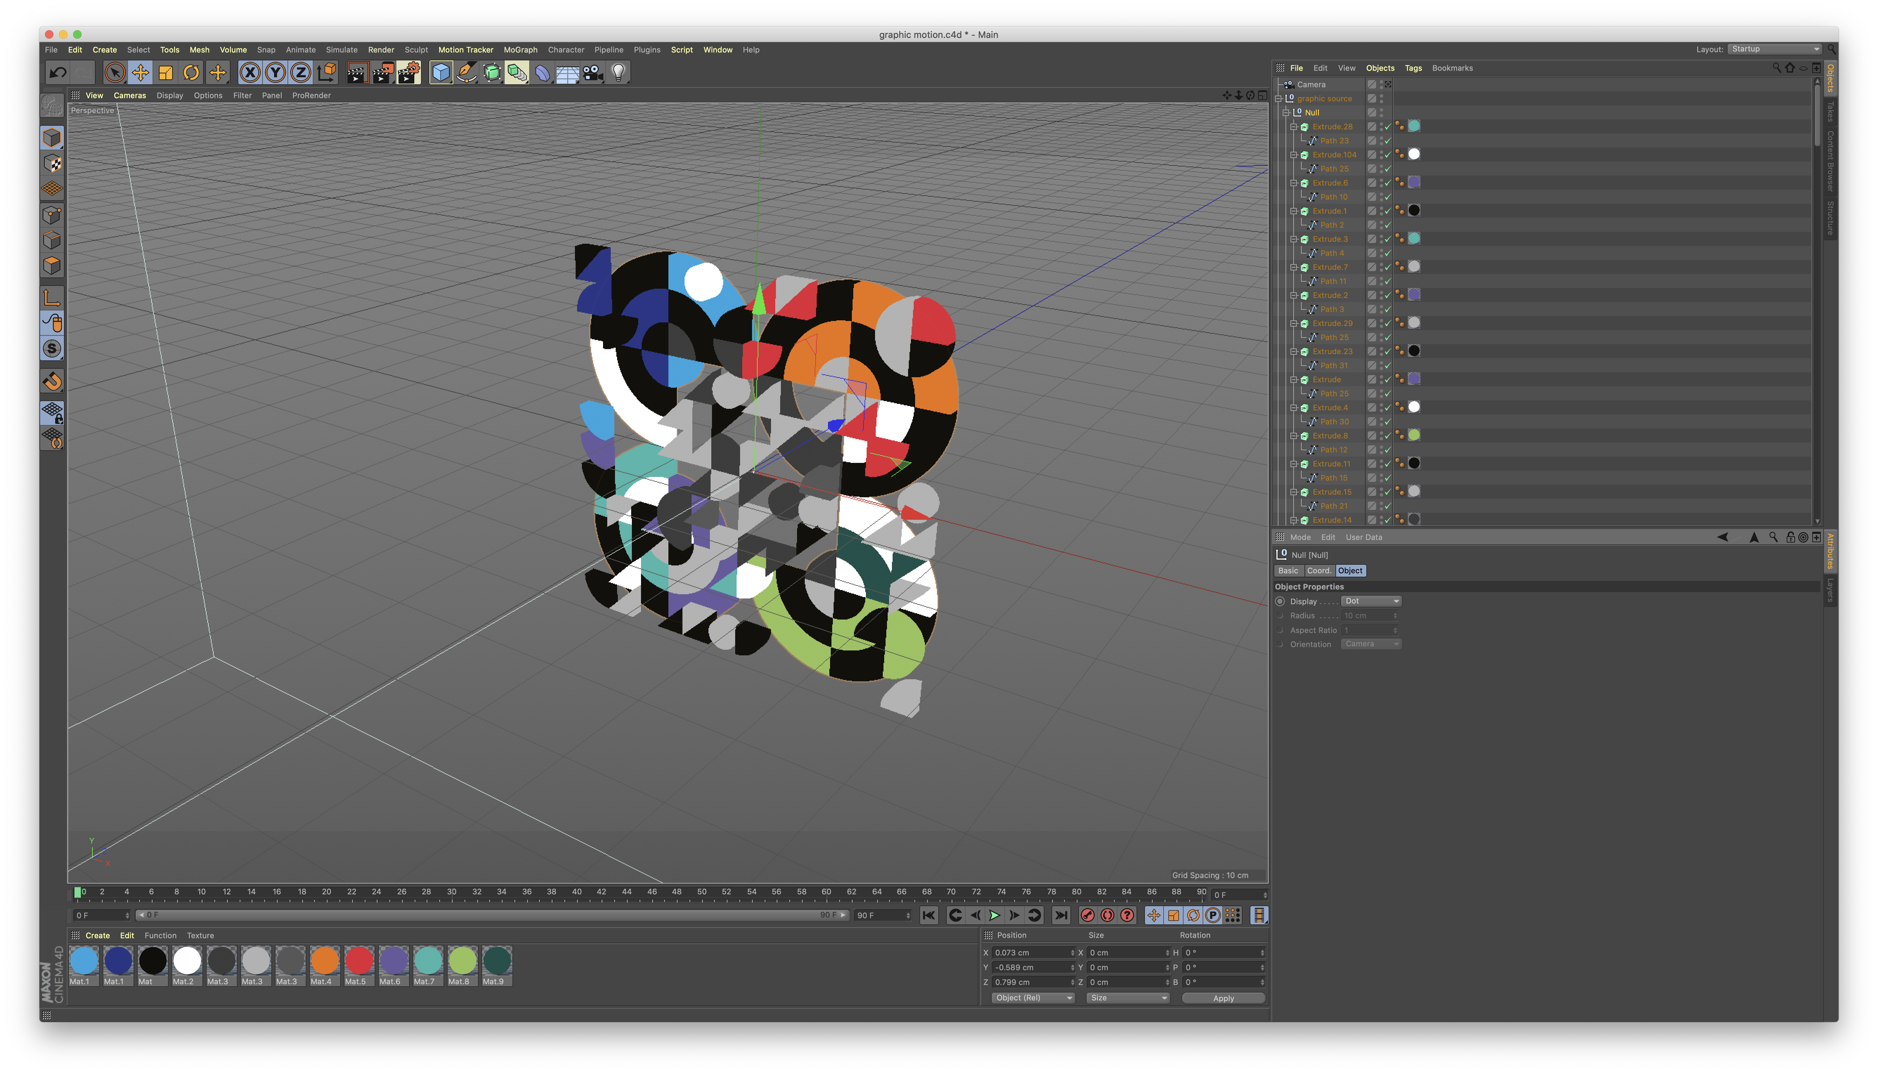Open Object Manager Tags menu
This screenshot has height=1074, width=1878.
pyautogui.click(x=1413, y=68)
